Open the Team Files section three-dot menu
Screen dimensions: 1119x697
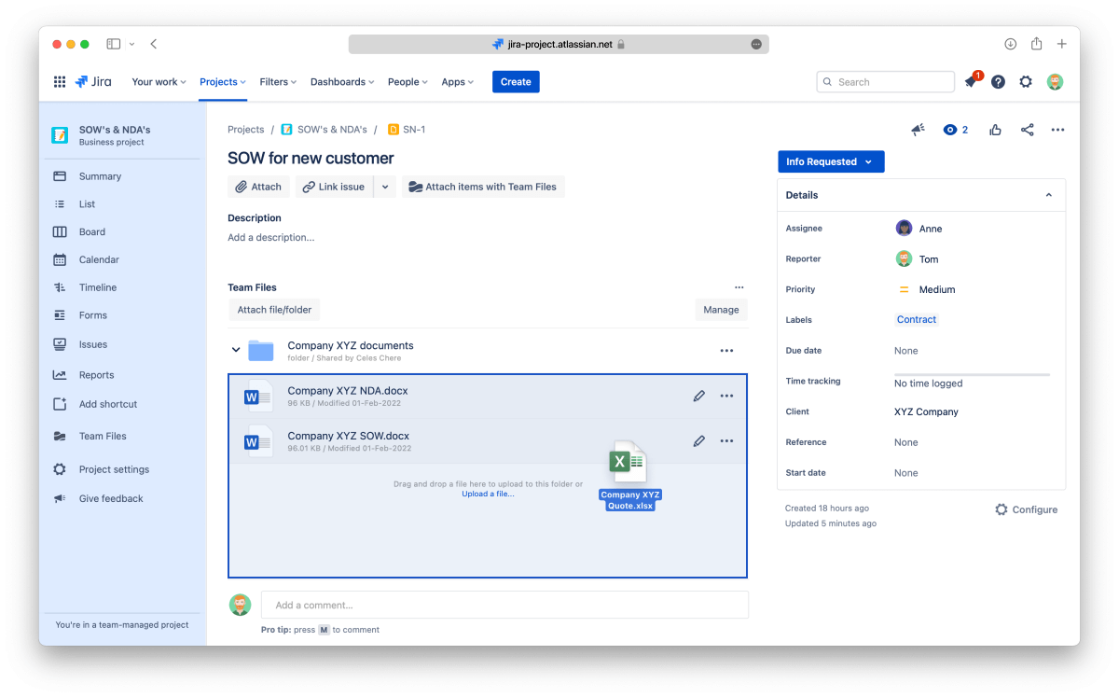(x=739, y=287)
